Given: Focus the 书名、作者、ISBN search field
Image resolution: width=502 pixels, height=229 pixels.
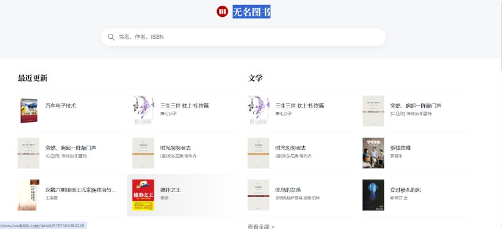Looking at the screenshot, I should pyautogui.click(x=243, y=37).
